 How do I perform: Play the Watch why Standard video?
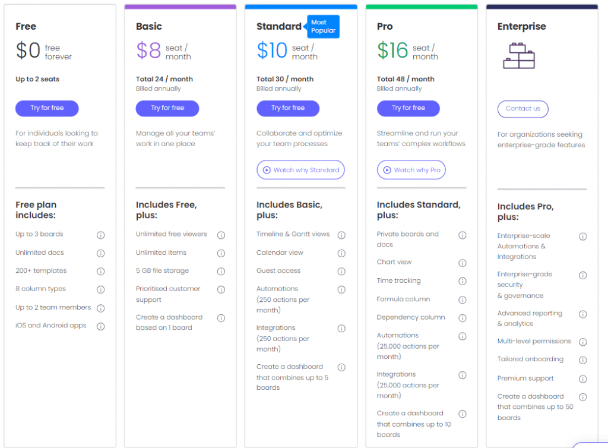tap(300, 170)
